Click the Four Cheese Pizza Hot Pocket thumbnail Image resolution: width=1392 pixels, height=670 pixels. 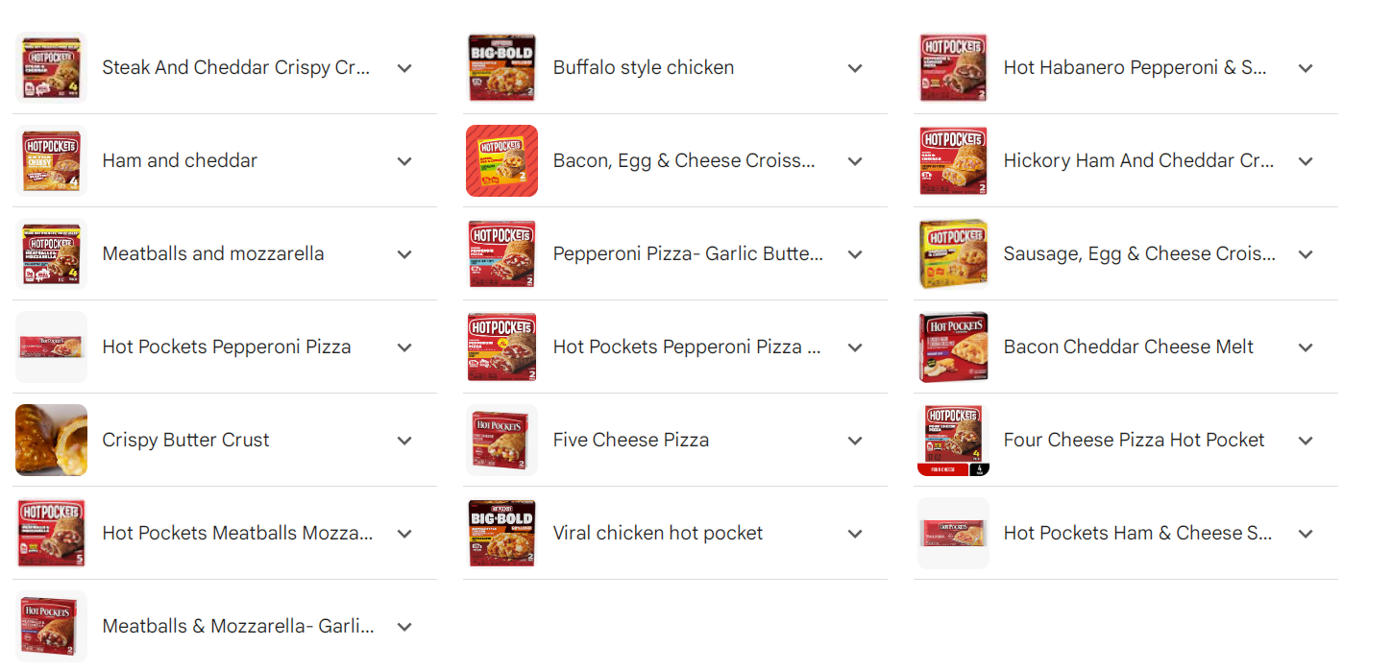[x=953, y=441]
